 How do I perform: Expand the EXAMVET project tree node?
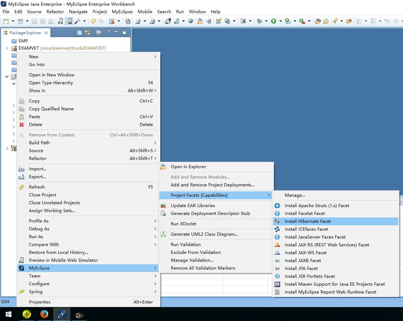7,48
